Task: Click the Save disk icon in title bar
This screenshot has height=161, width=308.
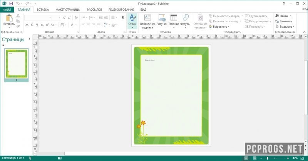Action: point(11,3)
